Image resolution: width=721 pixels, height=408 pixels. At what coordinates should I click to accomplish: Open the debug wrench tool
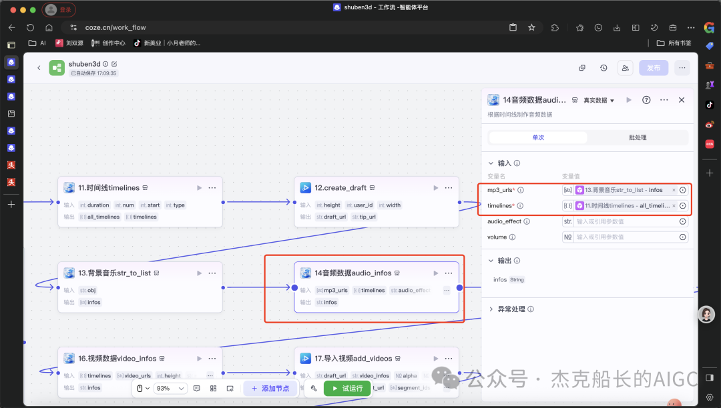click(314, 388)
